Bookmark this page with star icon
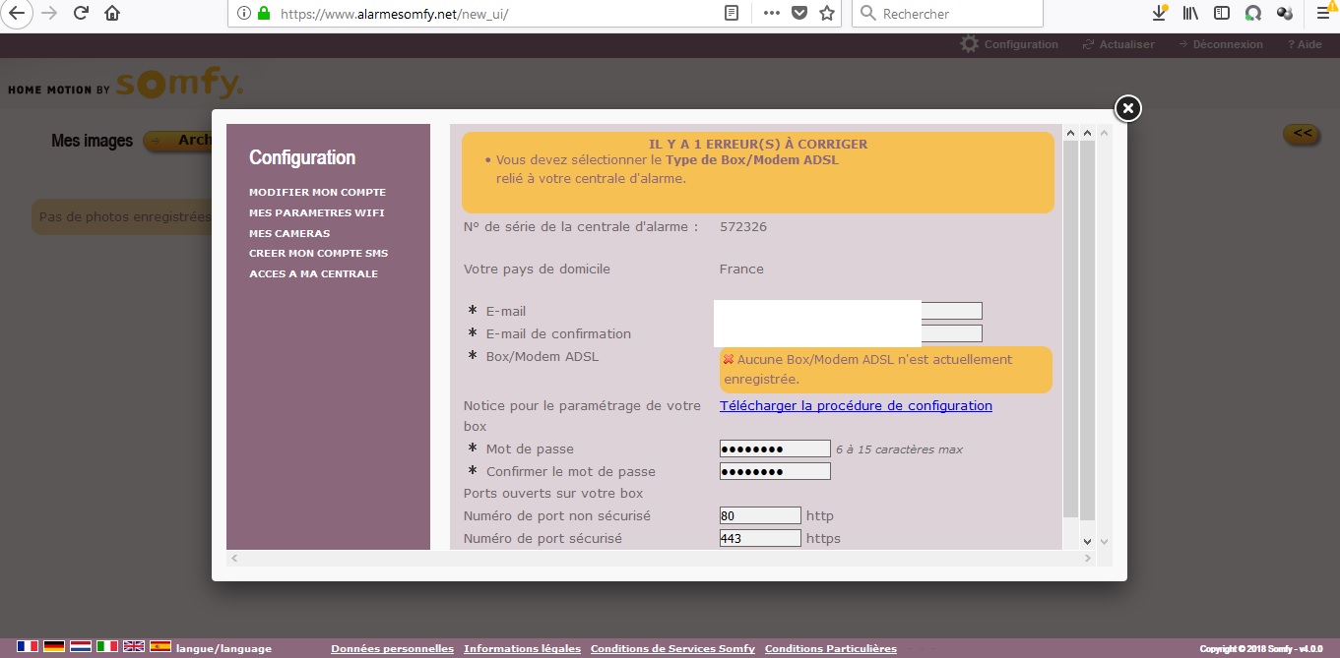This screenshot has height=658, width=1340. [827, 14]
